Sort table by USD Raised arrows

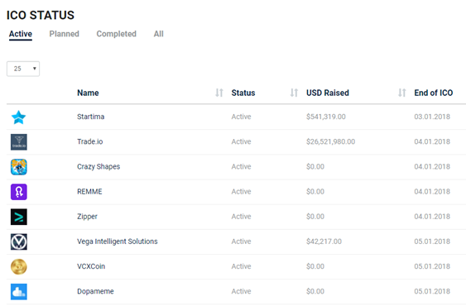click(402, 93)
